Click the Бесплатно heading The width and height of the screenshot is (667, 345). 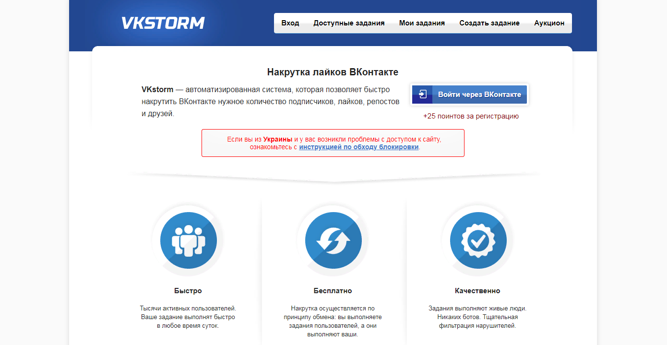pos(333,291)
